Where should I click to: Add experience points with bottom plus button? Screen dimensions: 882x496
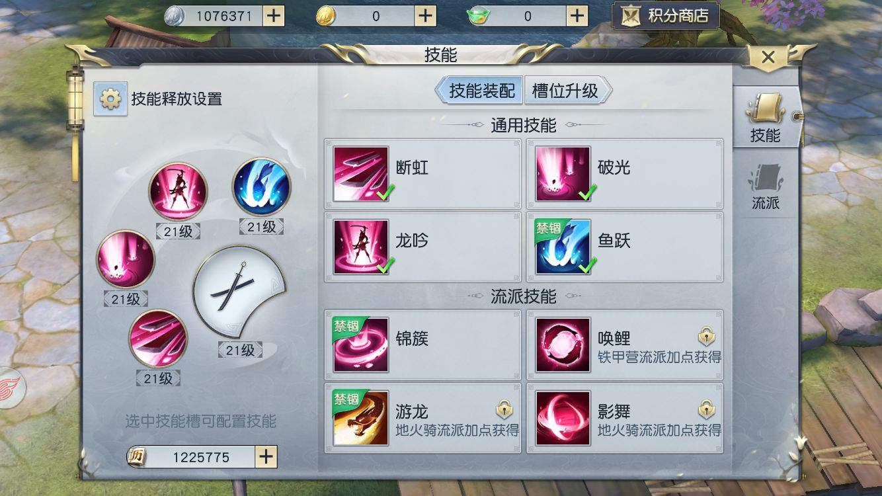266,457
